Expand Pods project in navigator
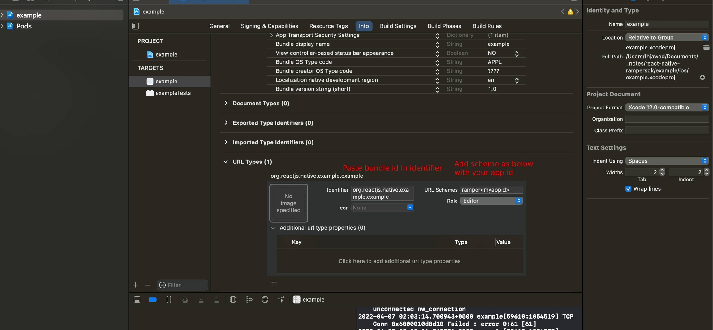713x330 pixels. click(2, 26)
